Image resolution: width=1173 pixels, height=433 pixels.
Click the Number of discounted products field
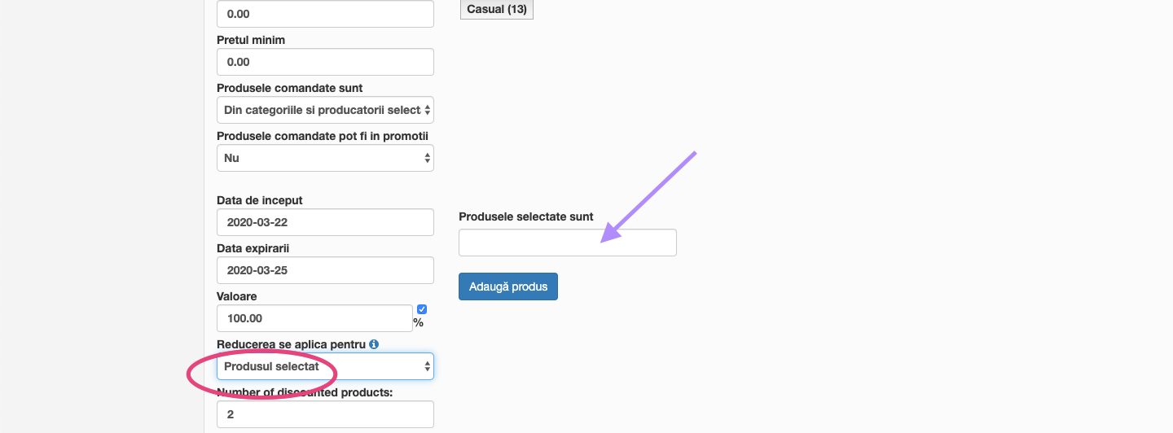click(325, 414)
